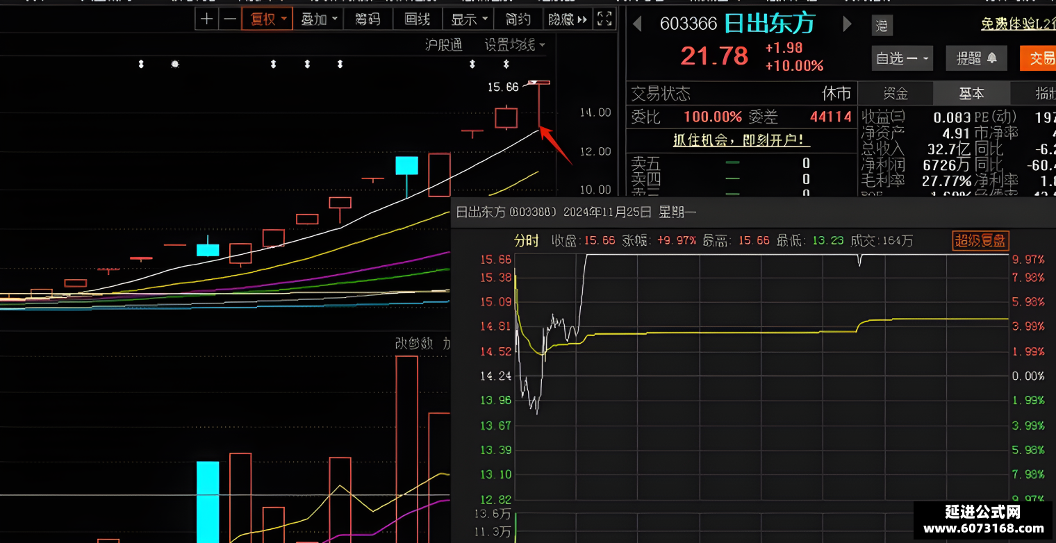Screen dimensions: 1056x543
Task: Click the sun-shaped event marker above chart
Action: click(x=175, y=64)
